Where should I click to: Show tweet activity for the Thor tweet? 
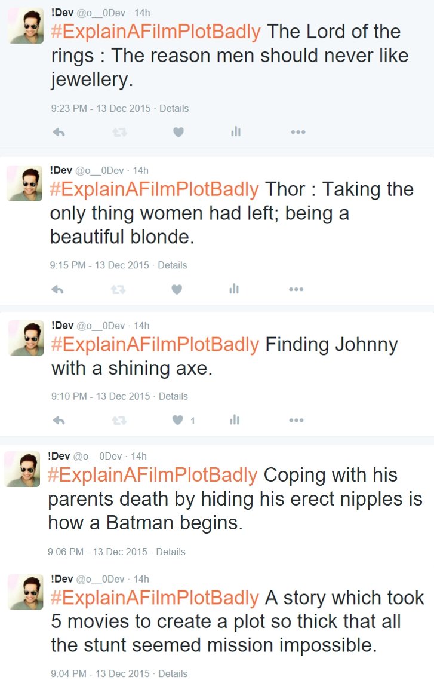[234, 289]
